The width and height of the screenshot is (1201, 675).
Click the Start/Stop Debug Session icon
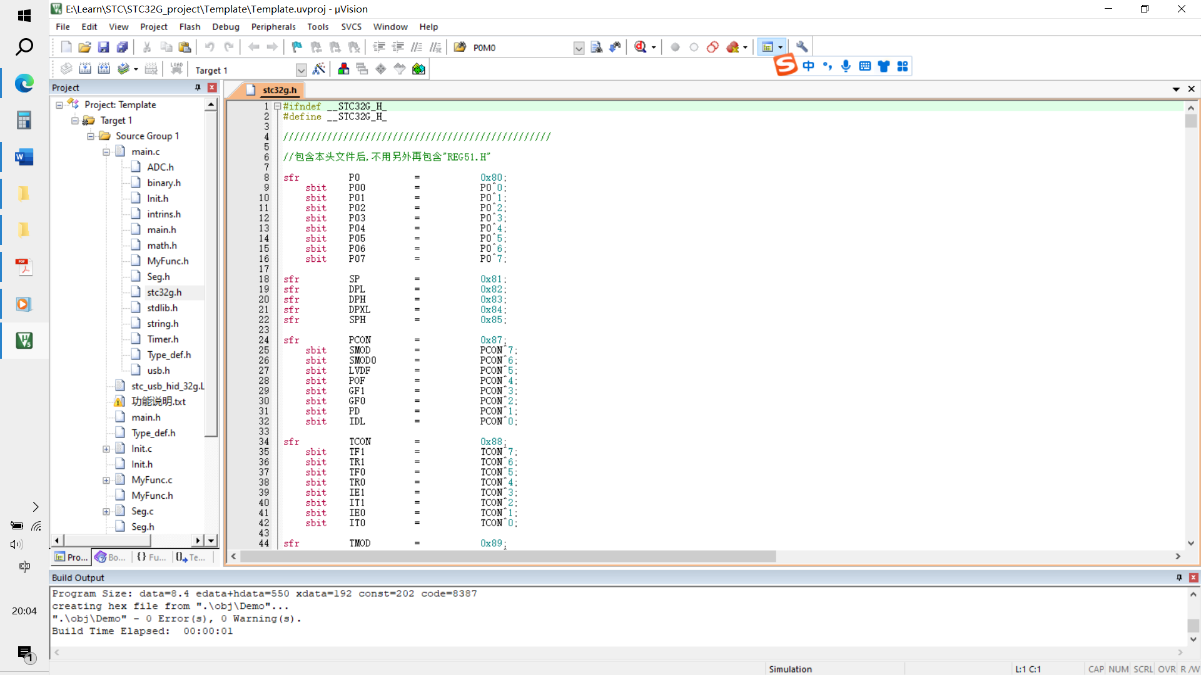(x=641, y=47)
